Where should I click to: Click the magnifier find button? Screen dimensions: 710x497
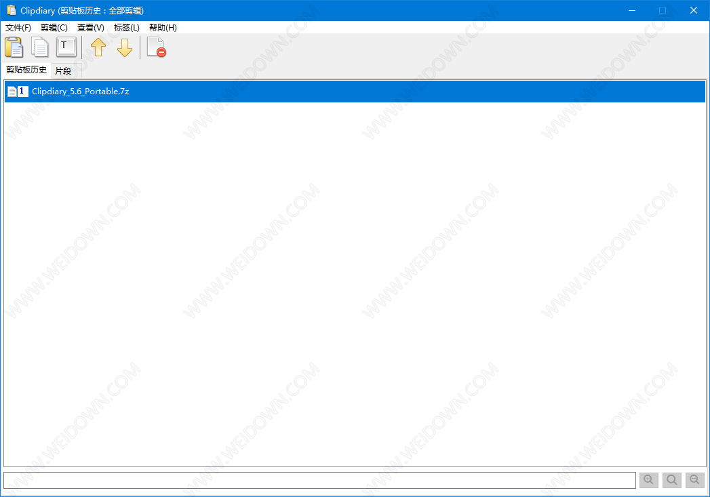(672, 480)
